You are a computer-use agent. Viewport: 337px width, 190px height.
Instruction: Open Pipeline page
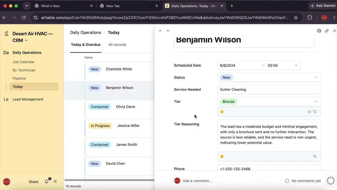19,78
